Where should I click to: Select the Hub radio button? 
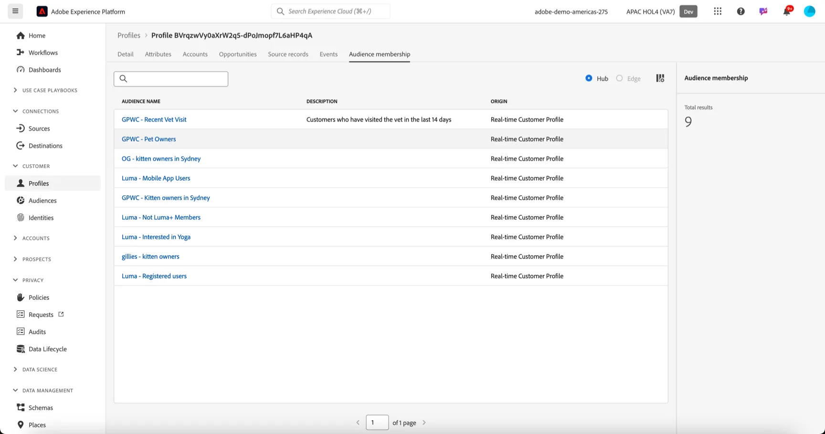coord(589,78)
